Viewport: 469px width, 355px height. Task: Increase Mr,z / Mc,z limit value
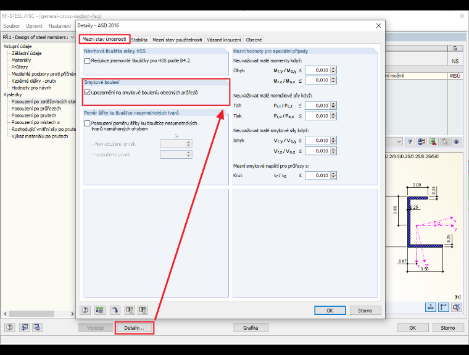[x=333, y=78]
